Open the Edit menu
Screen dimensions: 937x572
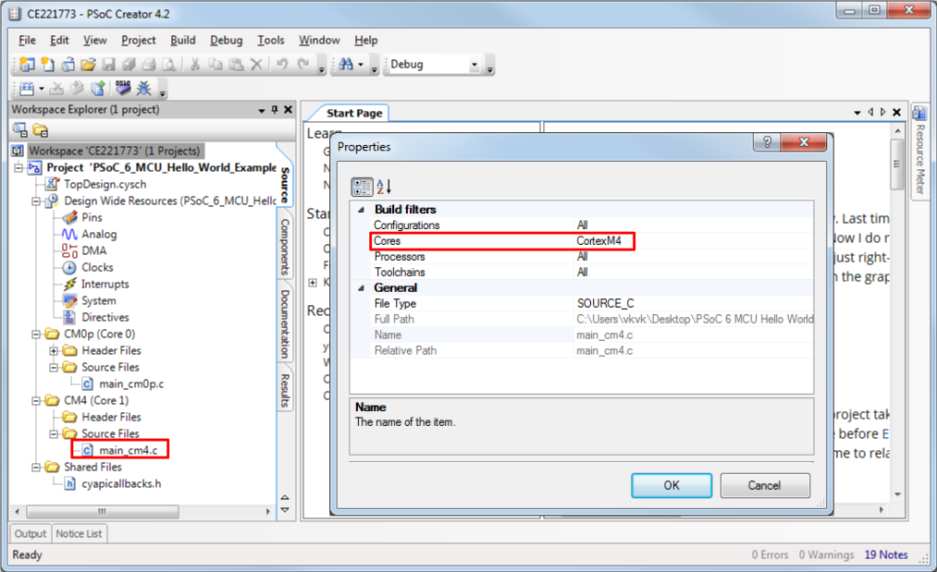click(59, 40)
